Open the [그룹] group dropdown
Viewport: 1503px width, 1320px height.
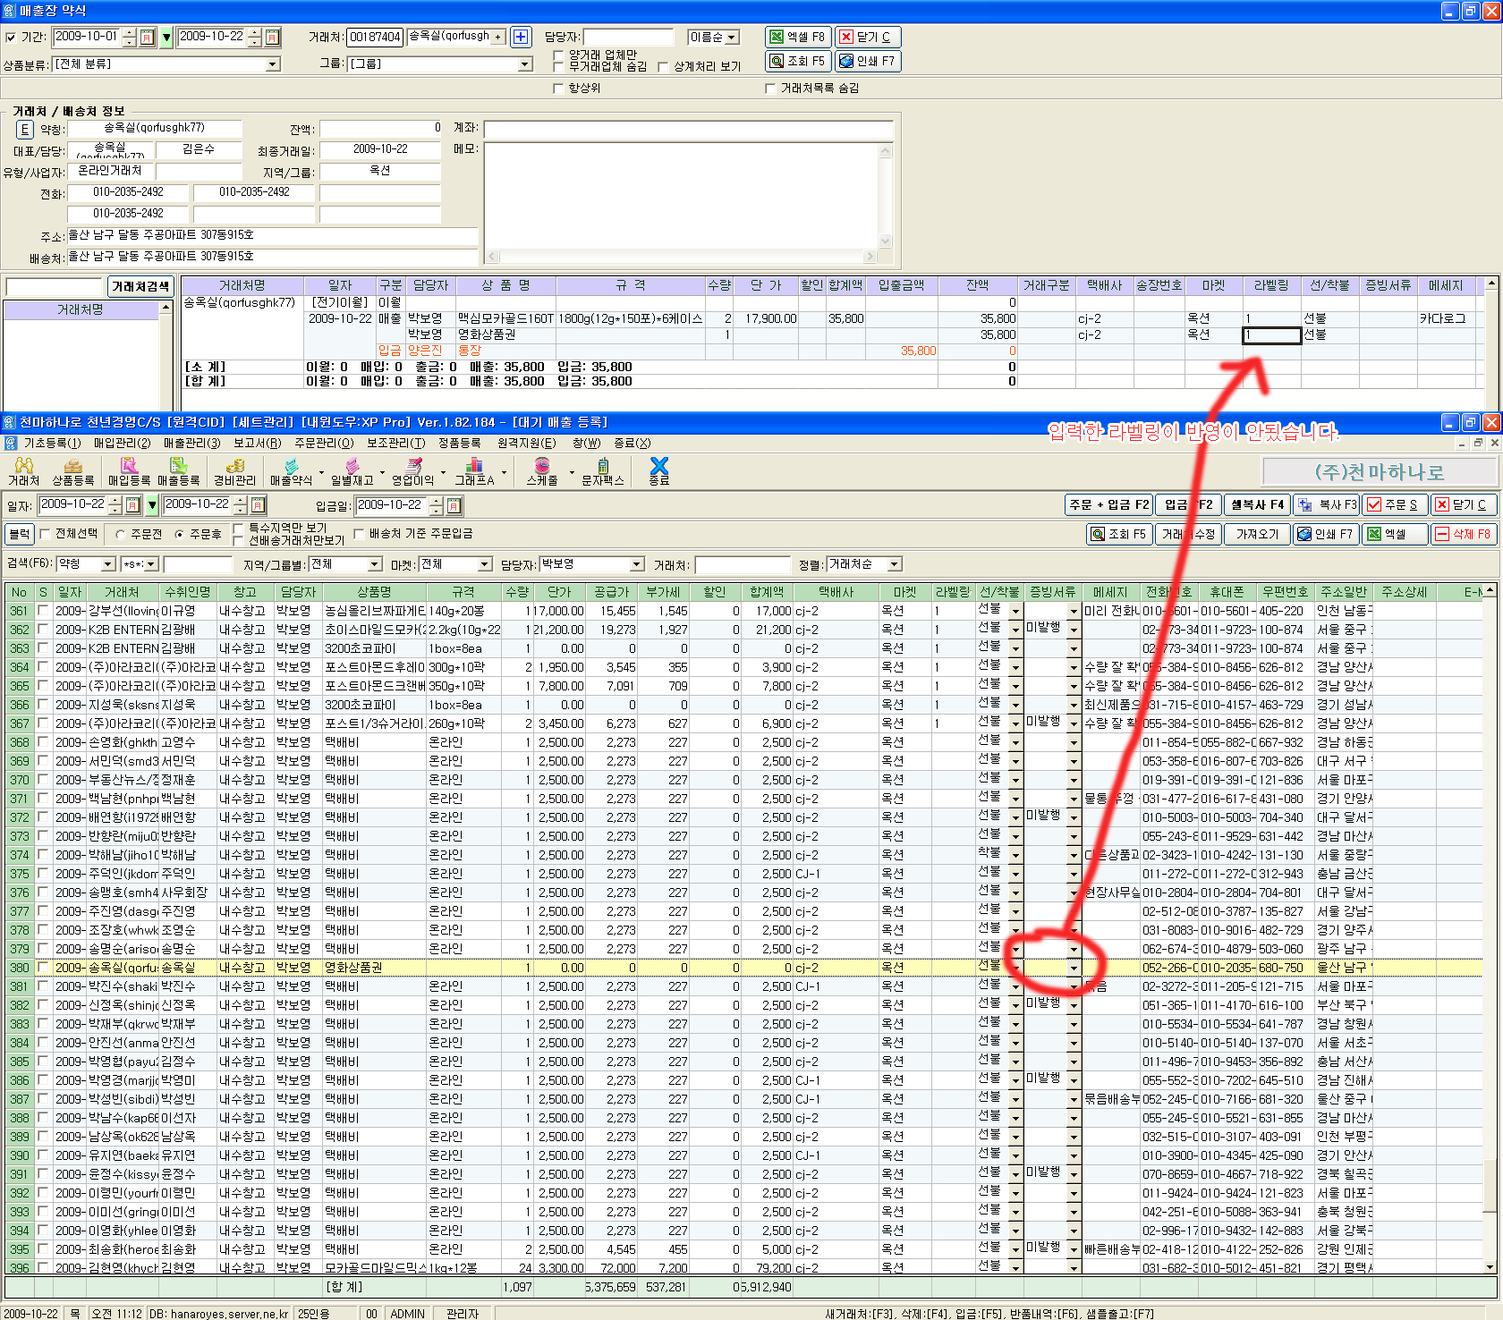click(525, 64)
